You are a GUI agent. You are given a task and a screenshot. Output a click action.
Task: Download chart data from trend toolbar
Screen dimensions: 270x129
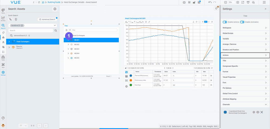point(193,22)
